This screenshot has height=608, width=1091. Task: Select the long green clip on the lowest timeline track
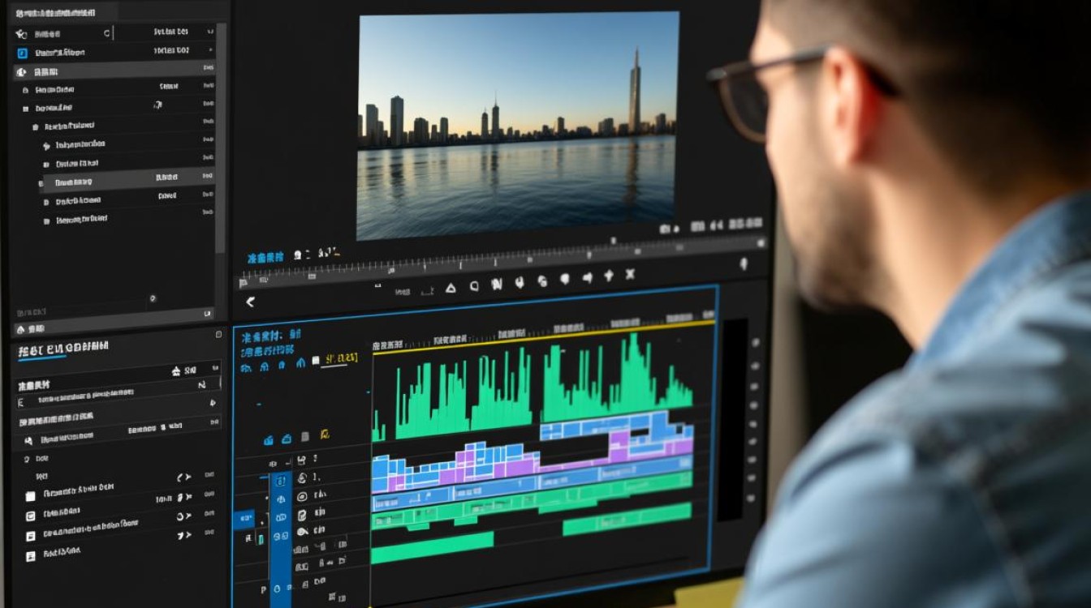point(432,547)
